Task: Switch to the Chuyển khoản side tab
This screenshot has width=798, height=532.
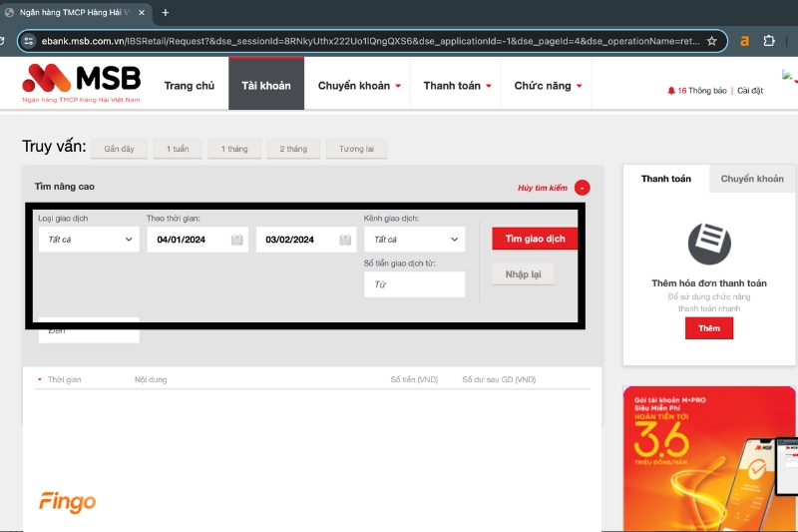Action: pos(752,179)
